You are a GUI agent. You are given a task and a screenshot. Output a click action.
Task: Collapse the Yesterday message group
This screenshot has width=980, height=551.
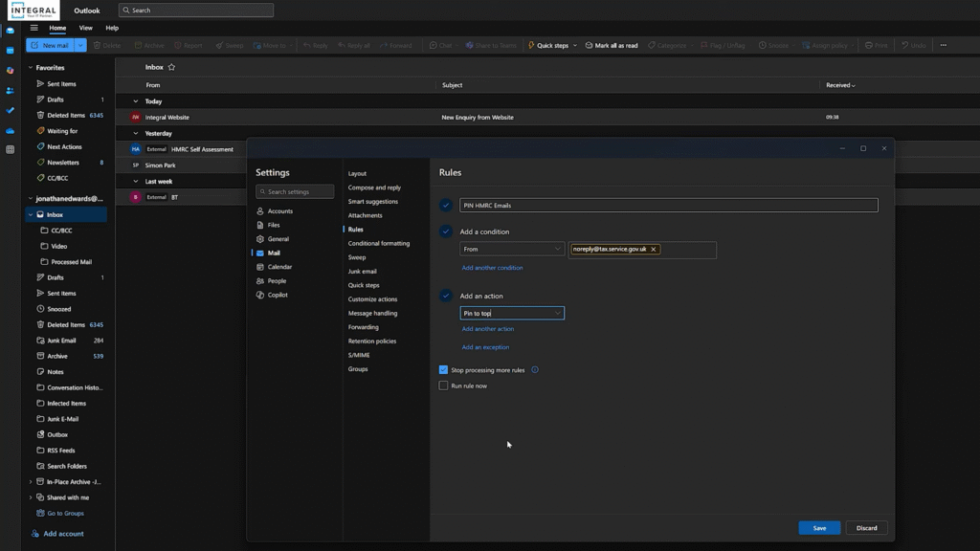(136, 133)
